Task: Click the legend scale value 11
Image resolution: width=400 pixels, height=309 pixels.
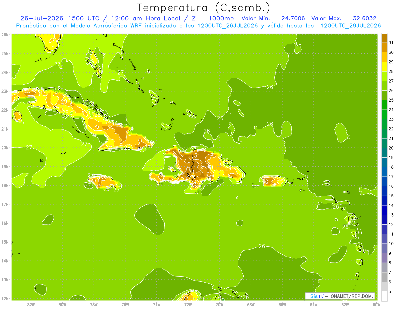Action: coord(391,234)
